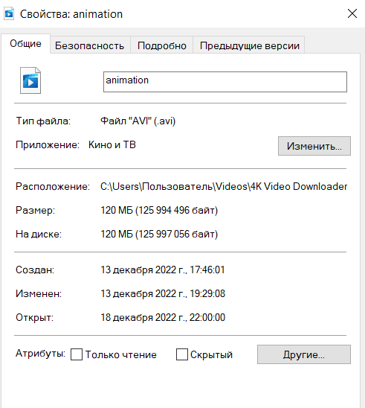Click the AVI file icon in title bar

point(9,14)
